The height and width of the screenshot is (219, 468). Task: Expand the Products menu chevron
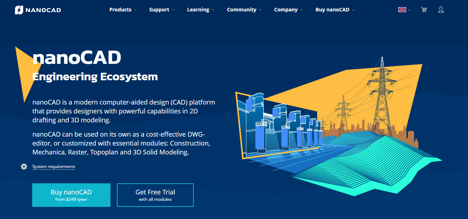coord(136,10)
